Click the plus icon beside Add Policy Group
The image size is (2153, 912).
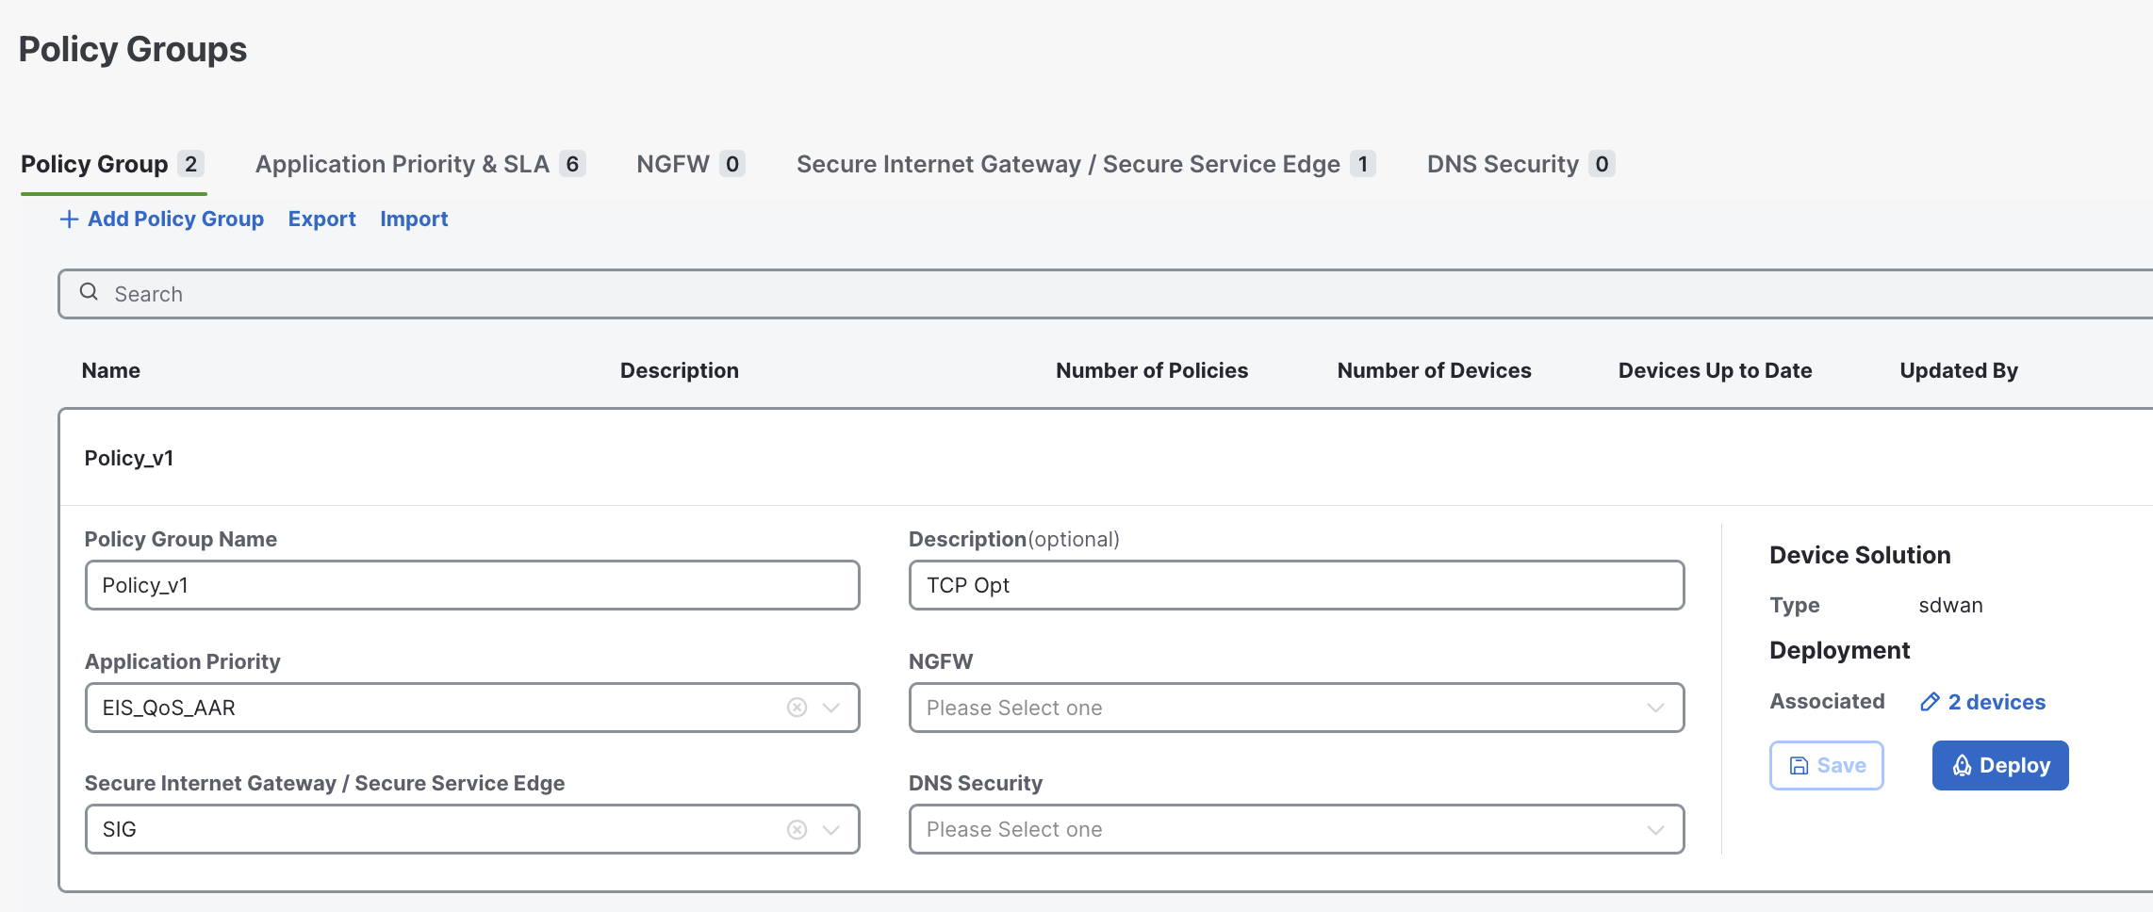69,220
